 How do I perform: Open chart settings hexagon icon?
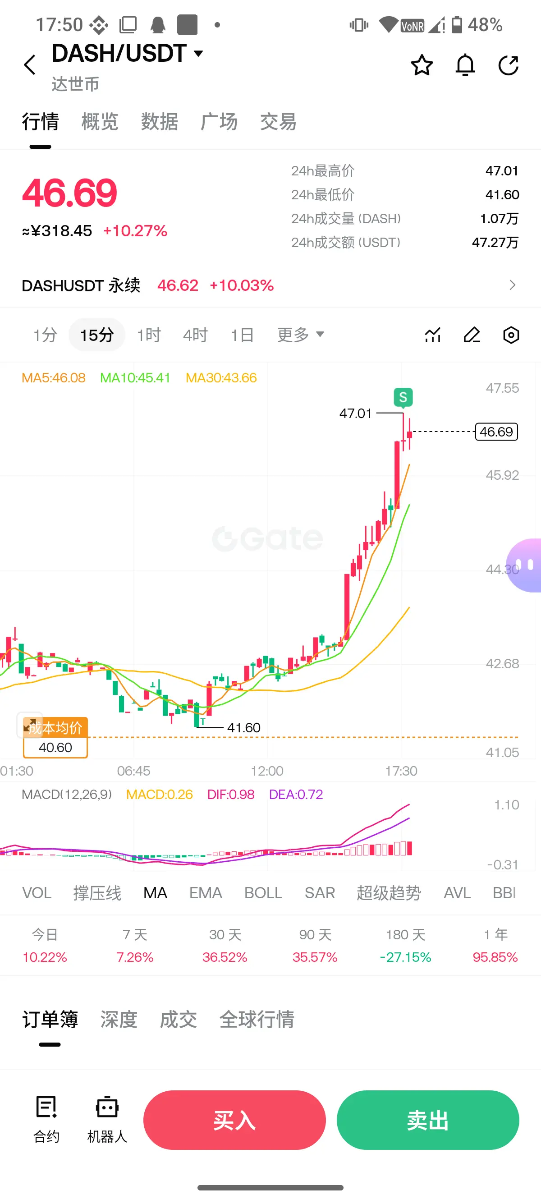[x=511, y=335]
